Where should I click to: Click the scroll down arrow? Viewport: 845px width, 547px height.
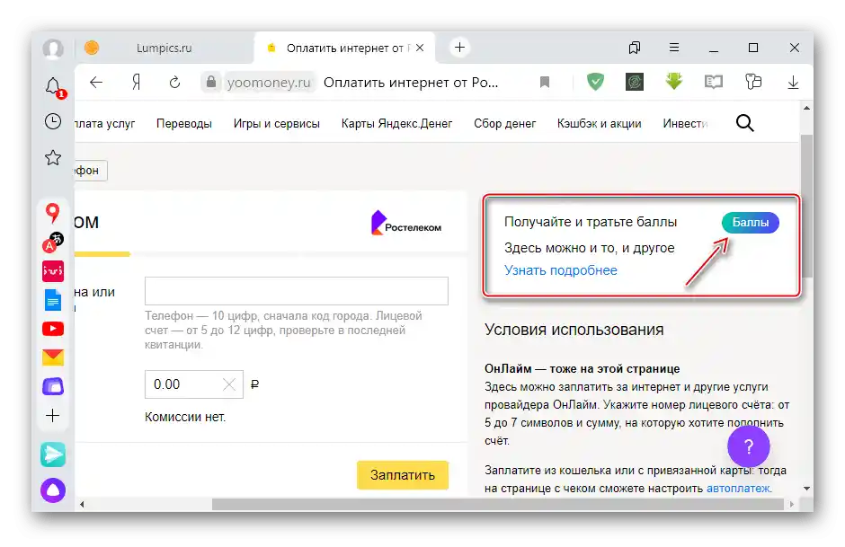806,489
